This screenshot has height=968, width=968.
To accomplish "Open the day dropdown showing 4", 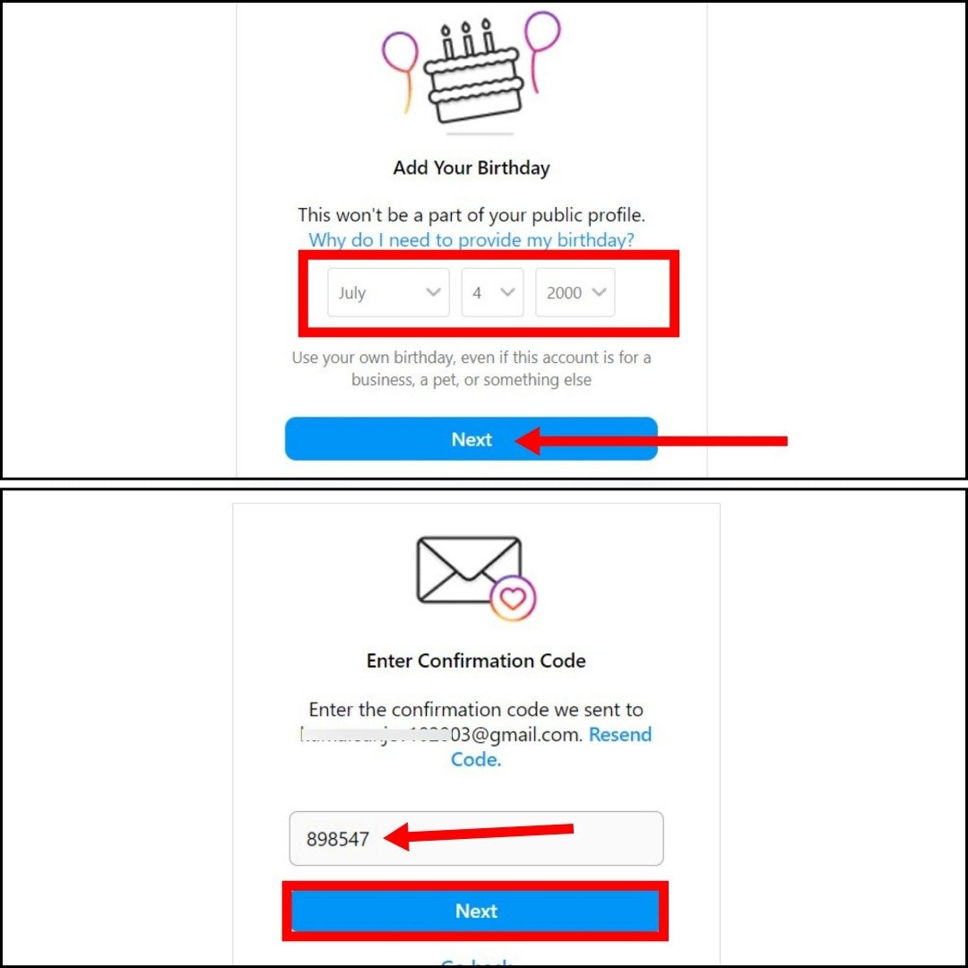I will pyautogui.click(x=493, y=292).
